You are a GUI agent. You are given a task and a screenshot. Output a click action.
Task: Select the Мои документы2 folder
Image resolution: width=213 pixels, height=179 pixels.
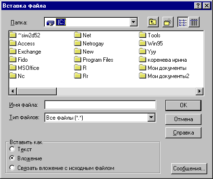pos(164,76)
